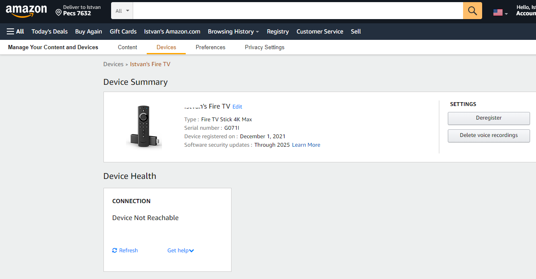Click inside the Amazon search field
This screenshot has height=279, width=536.
tap(298, 11)
